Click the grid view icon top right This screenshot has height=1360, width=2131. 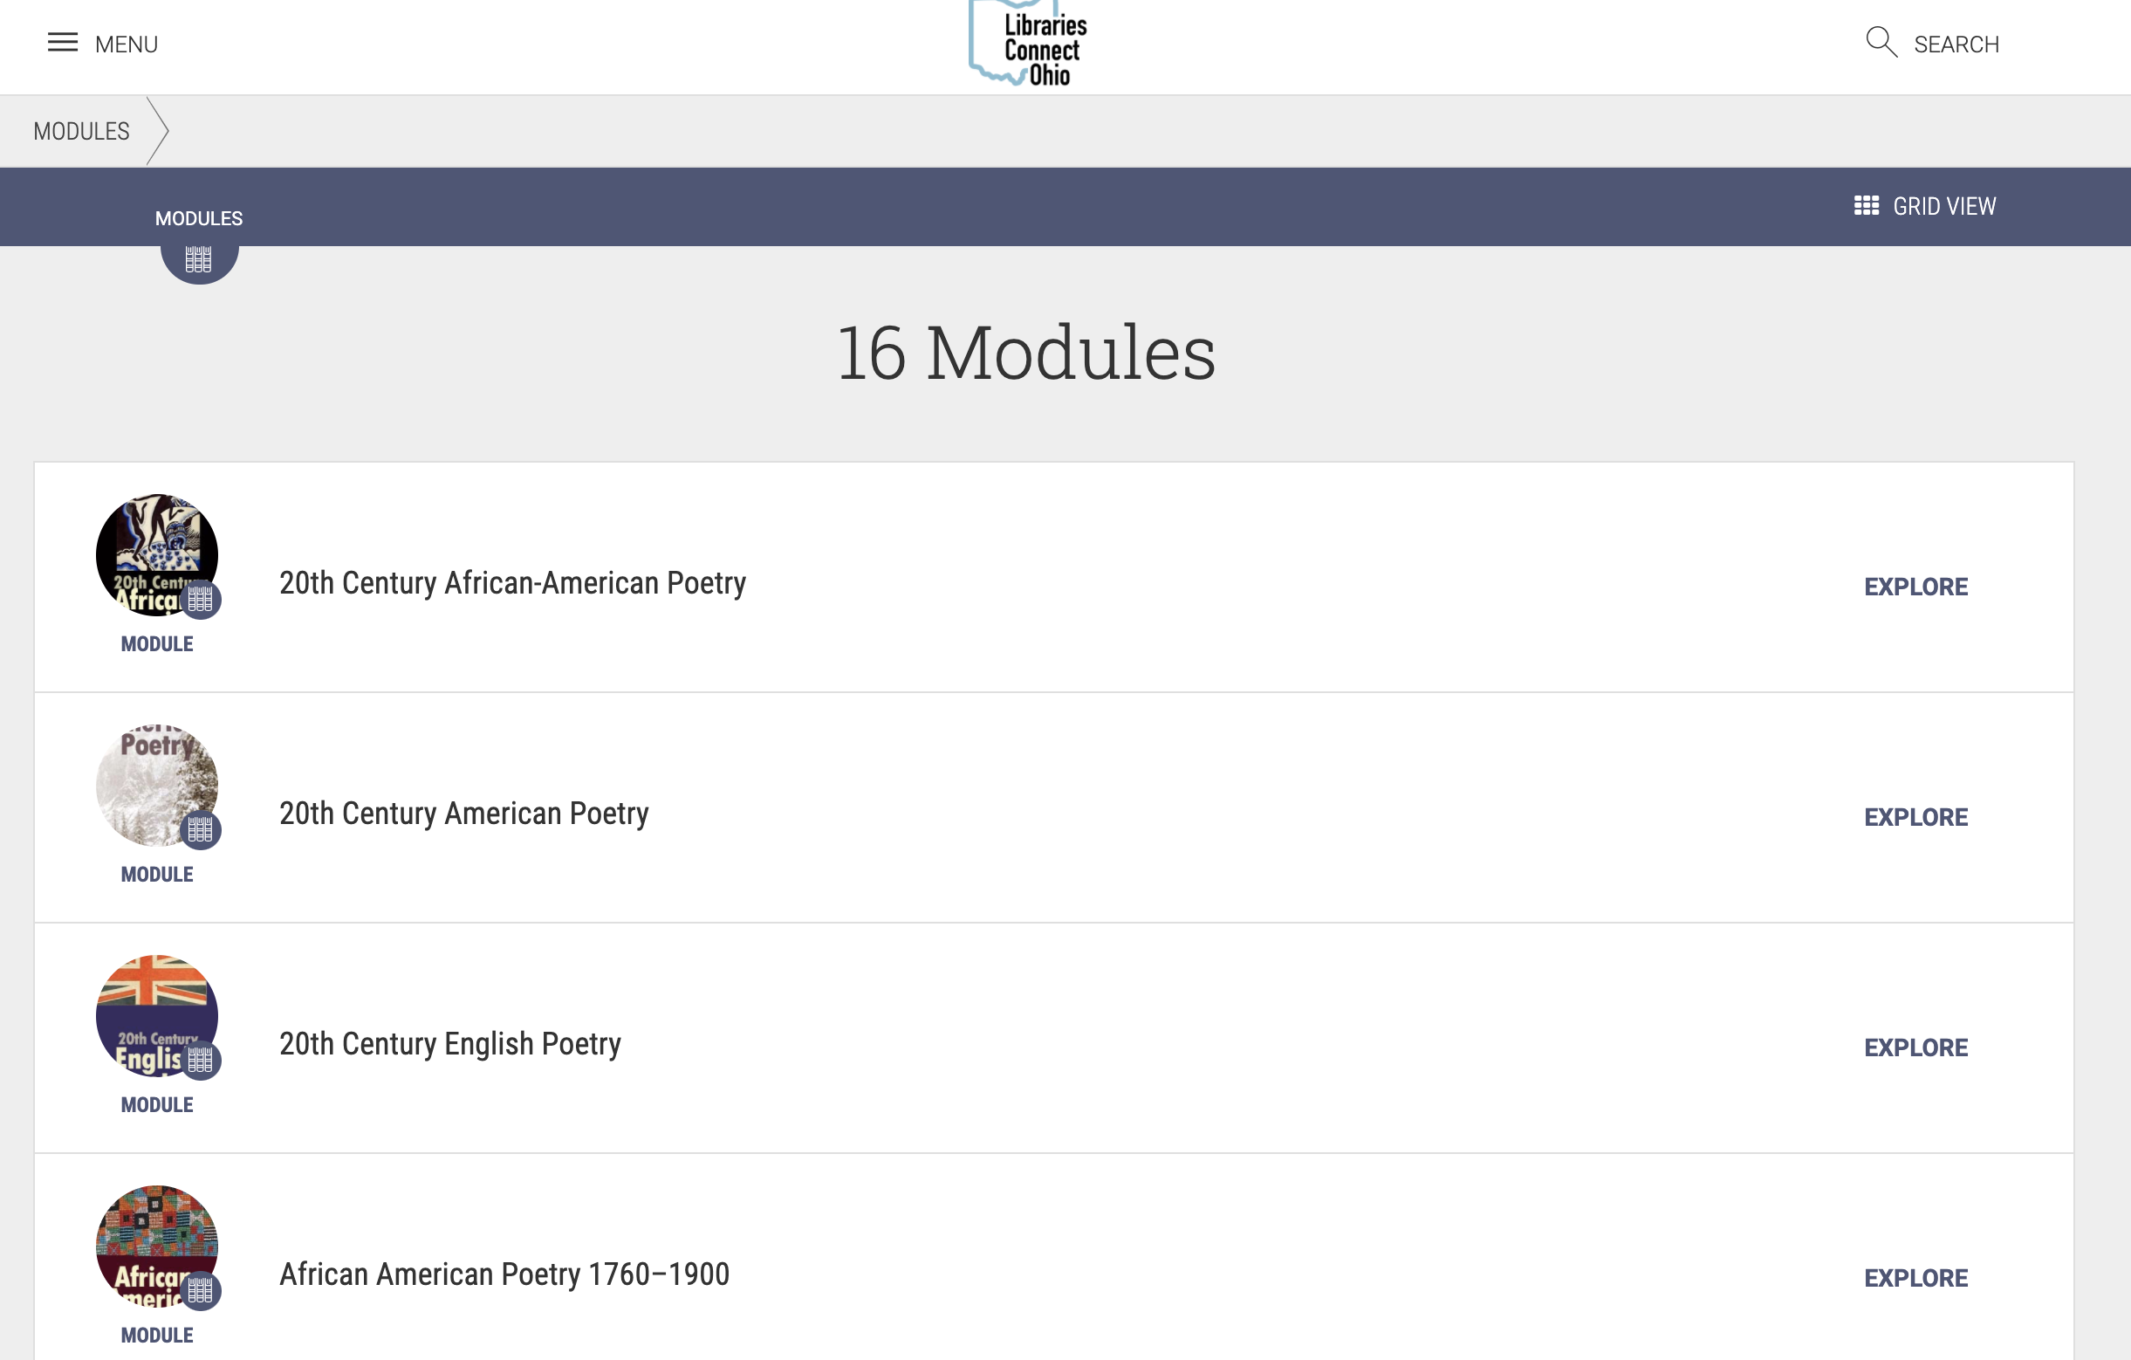1866,205
